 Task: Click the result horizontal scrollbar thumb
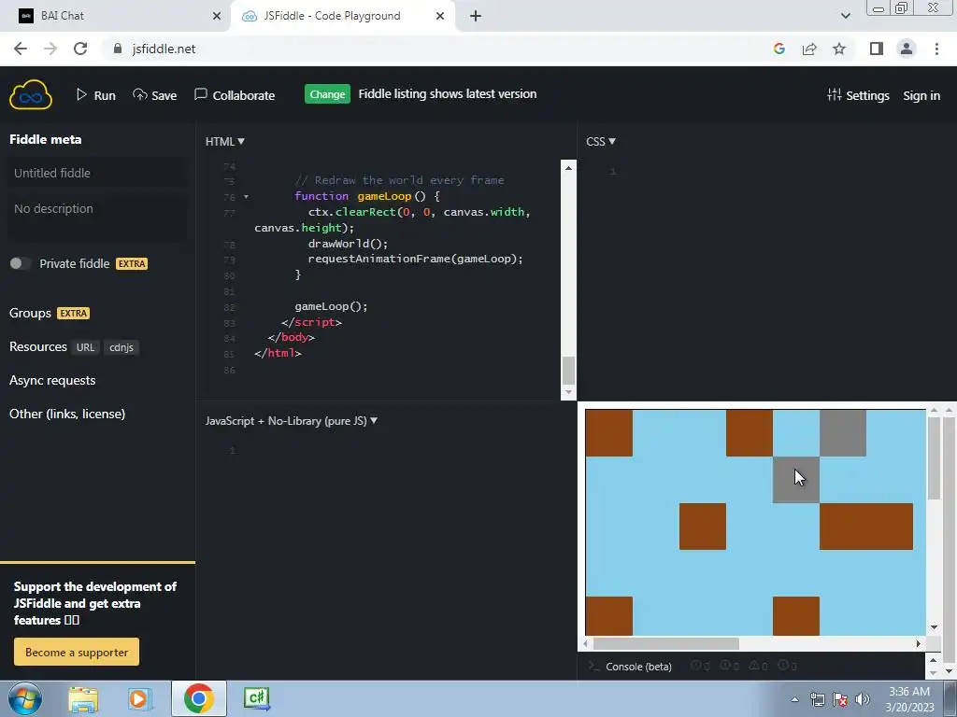click(665, 644)
